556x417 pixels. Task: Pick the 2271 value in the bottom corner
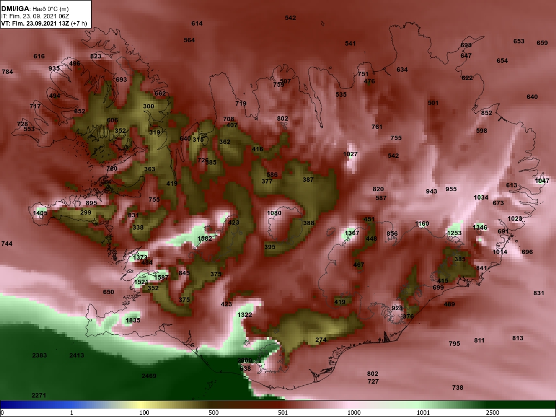click(38, 395)
